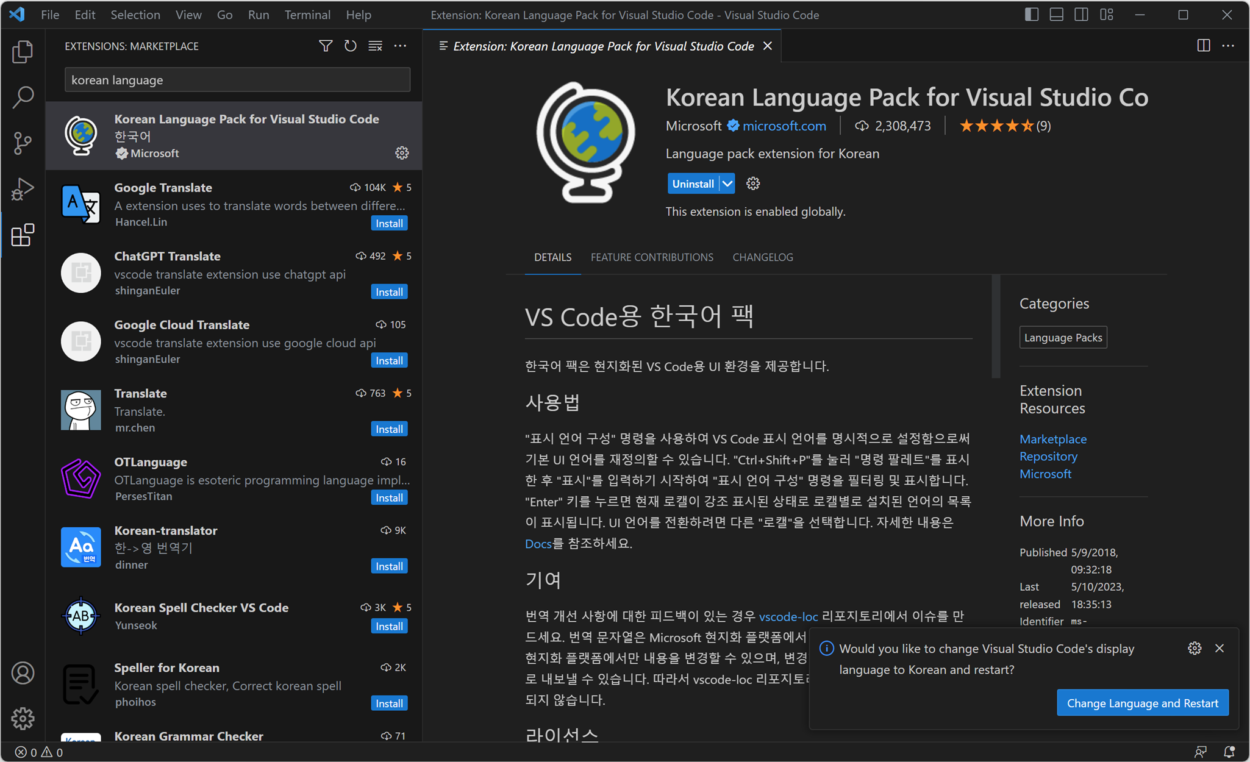Toggle the primary side bar layout button
This screenshot has height=762, width=1250.
(x=1031, y=15)
